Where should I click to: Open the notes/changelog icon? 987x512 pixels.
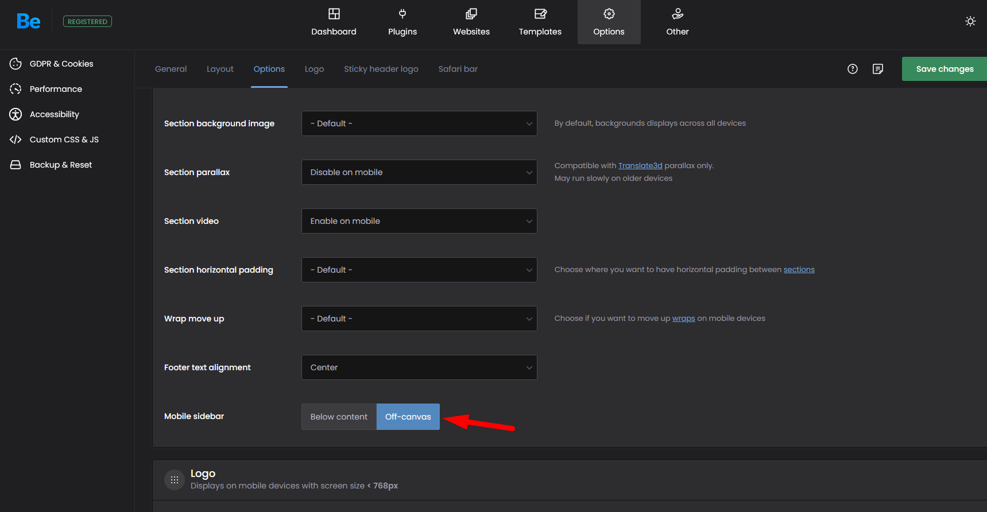878,69
